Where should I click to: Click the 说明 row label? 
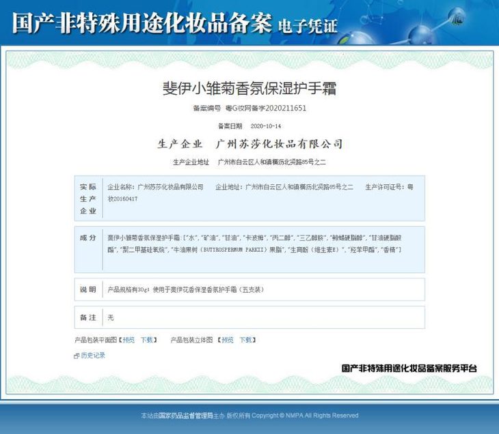[x=88, y=289]
